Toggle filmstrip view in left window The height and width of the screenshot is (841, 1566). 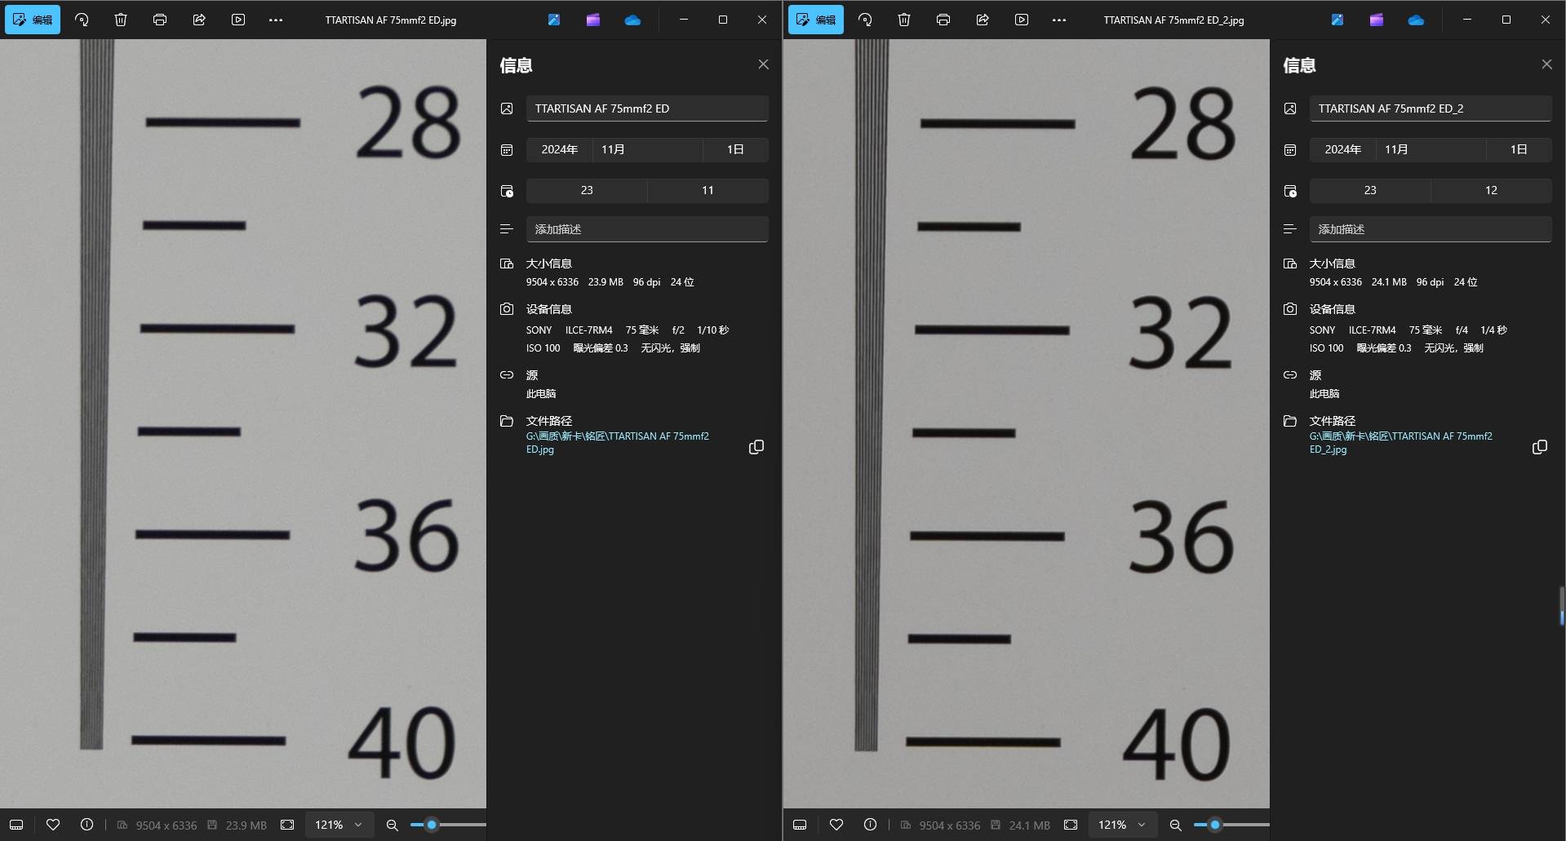16,825
